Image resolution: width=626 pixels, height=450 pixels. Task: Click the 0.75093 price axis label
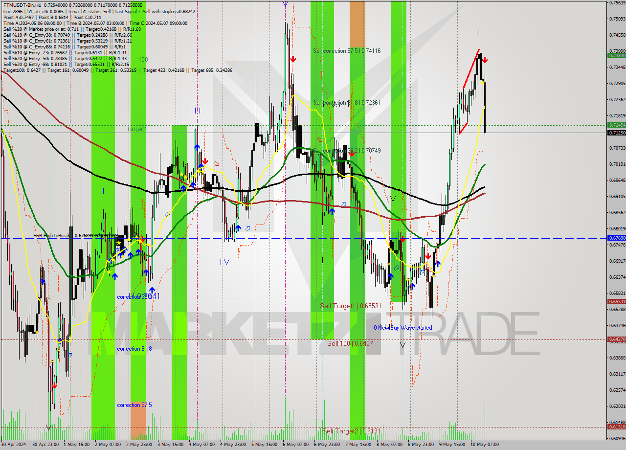pos(617,19)
